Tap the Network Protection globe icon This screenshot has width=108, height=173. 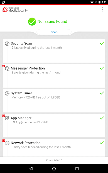[x=7, y=143]
